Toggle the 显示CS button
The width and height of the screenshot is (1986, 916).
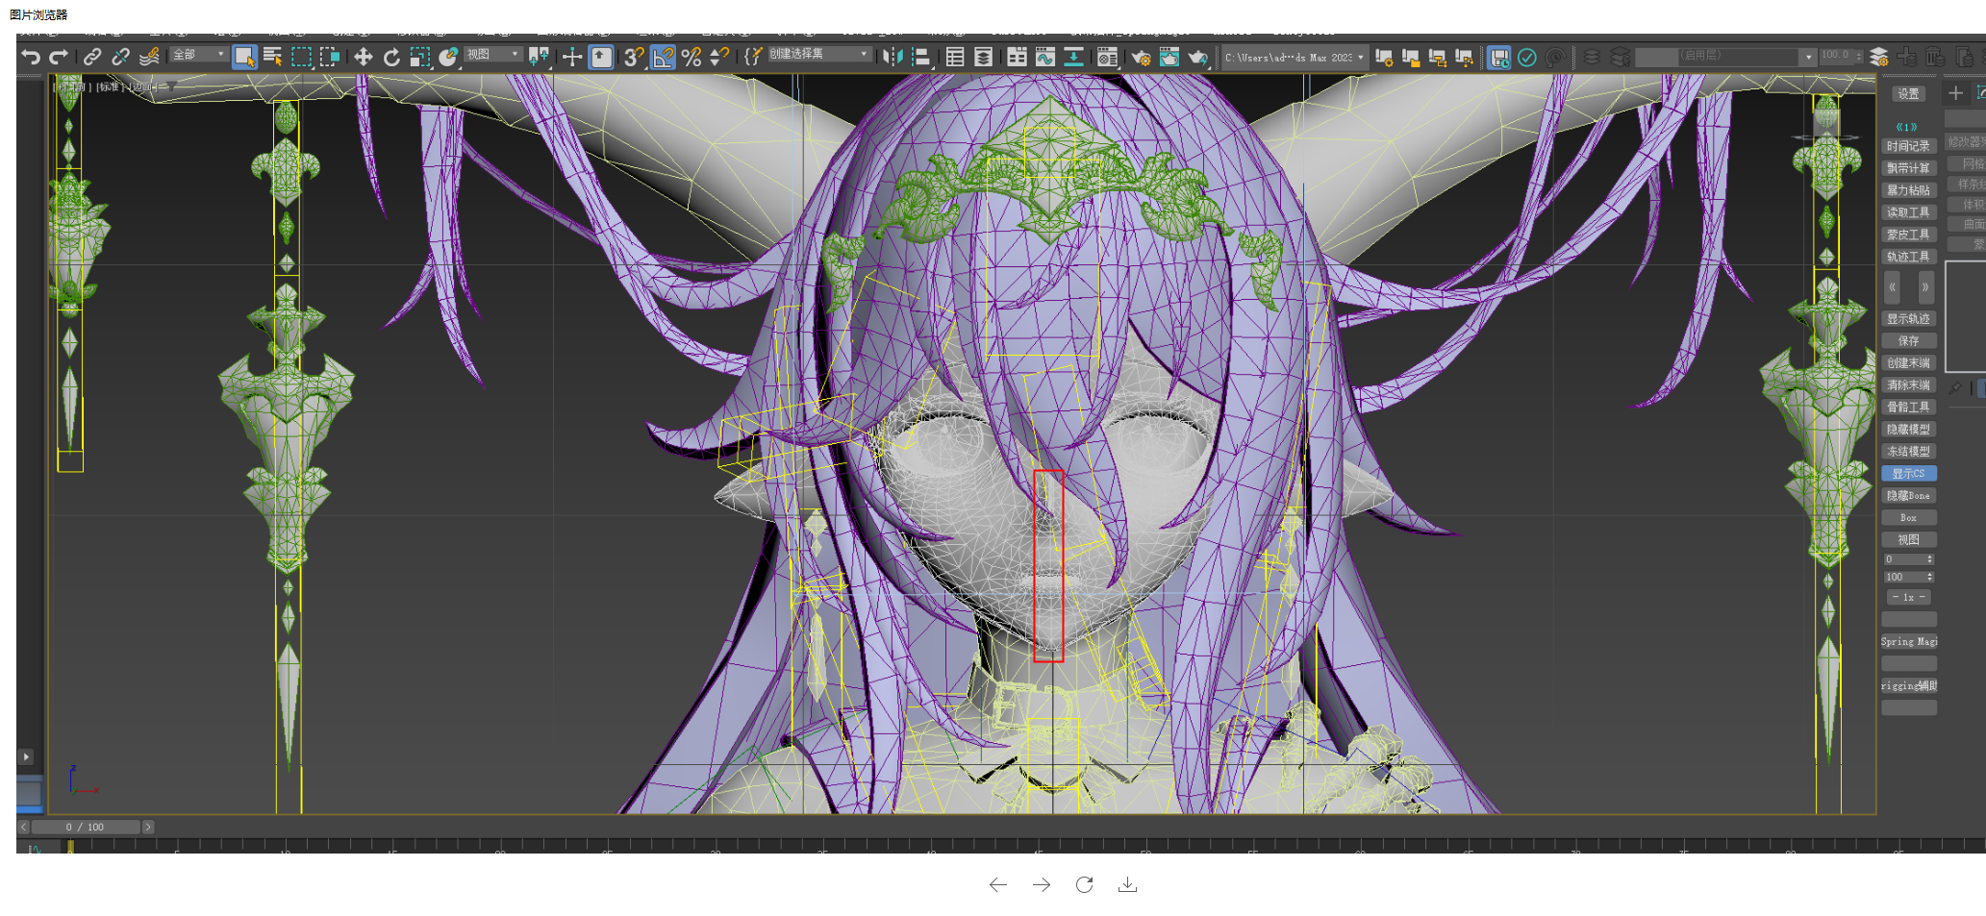(1908, 473)
